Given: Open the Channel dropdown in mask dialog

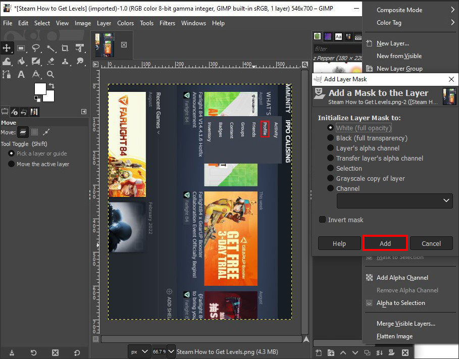Looking at the screenshot, I should click(395, 200).
